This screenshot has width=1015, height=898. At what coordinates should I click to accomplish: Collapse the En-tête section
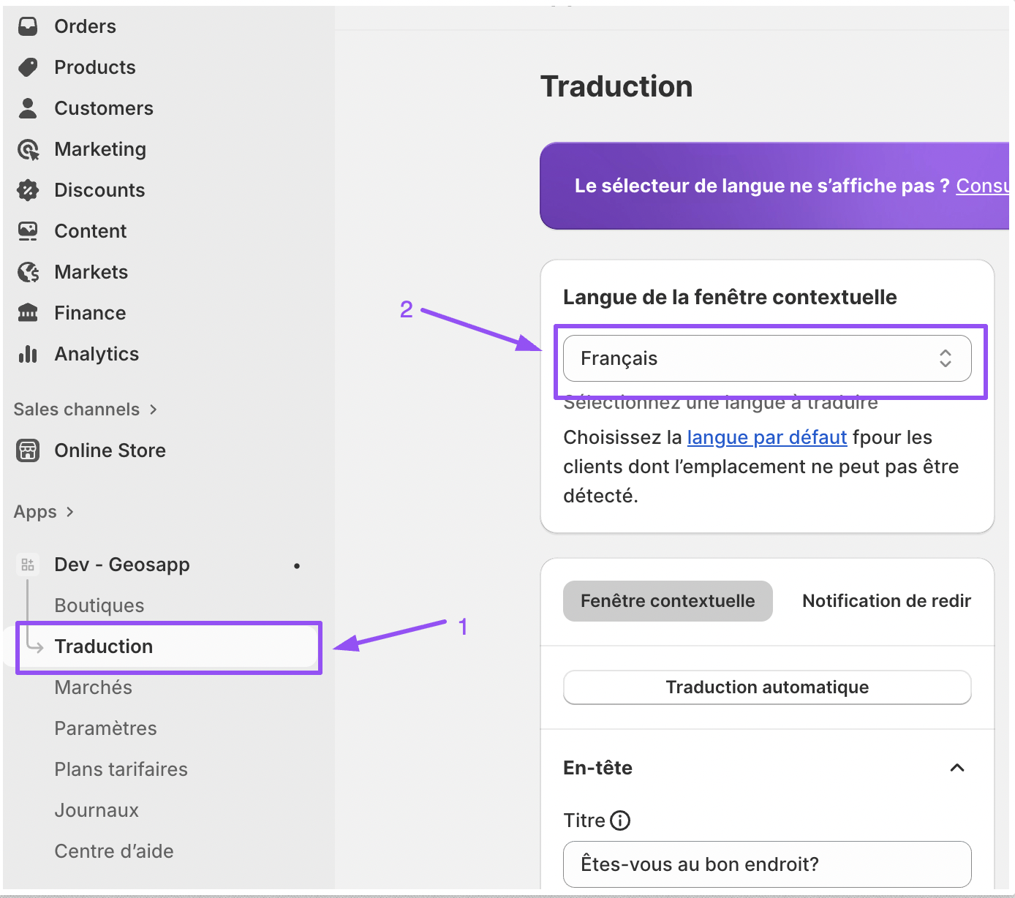(x=956, y=768)
